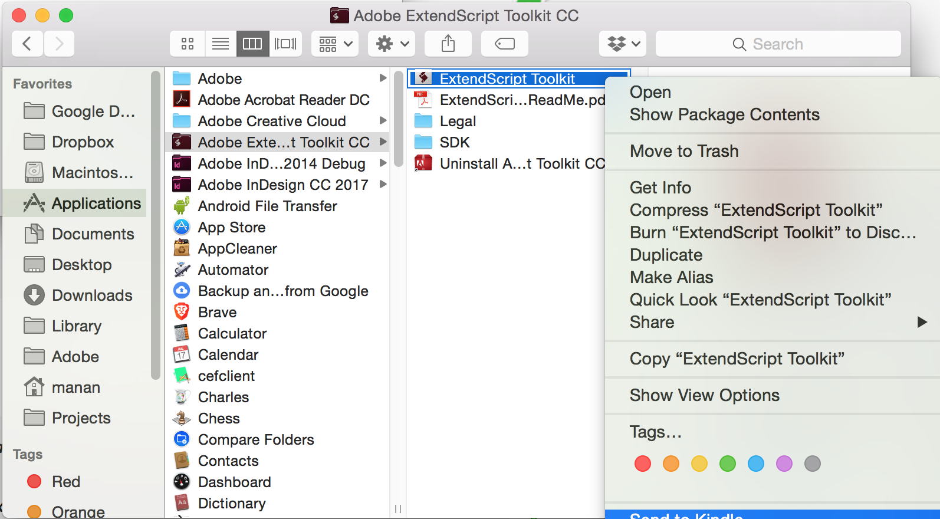Select Compare Folders application
940x519 pixels.
click(x=277, y=439)
